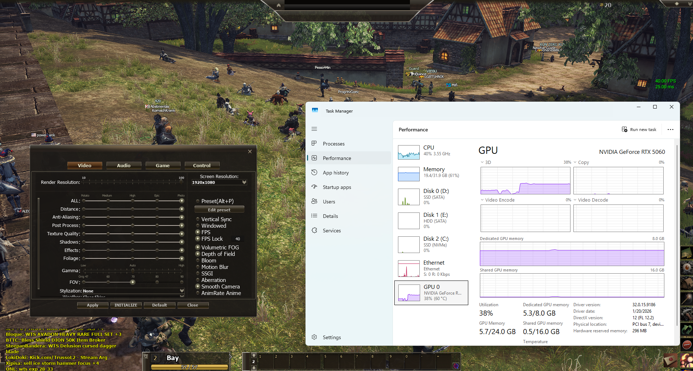693x371 pixels.
Task: Open Task Manager Settings
Action: pos(331,337)
